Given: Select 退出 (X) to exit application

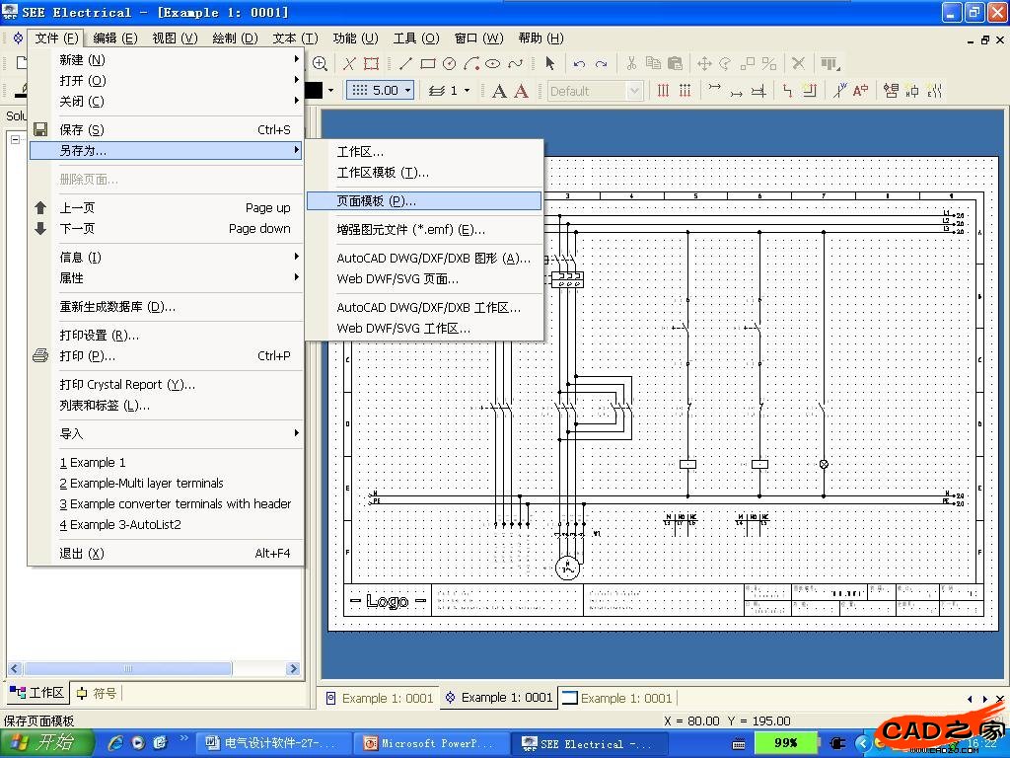Looking at the screenshot, I should 81,554.
